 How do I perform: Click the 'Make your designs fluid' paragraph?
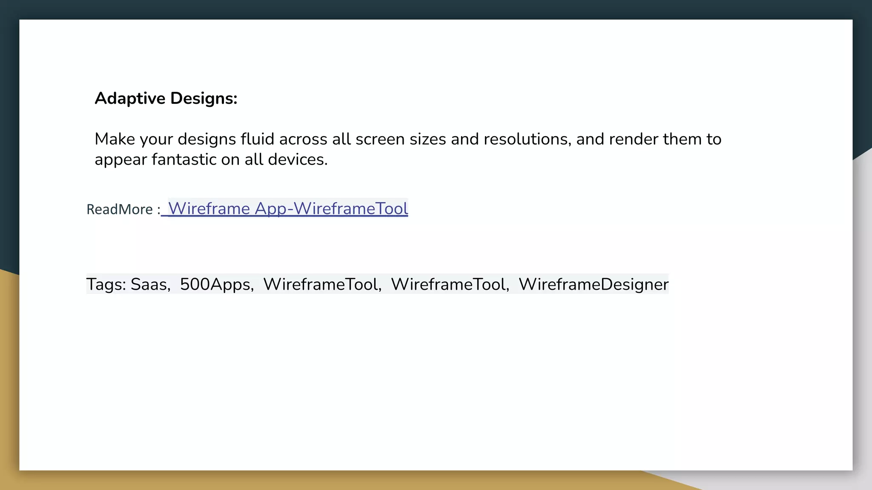[408, 149]
